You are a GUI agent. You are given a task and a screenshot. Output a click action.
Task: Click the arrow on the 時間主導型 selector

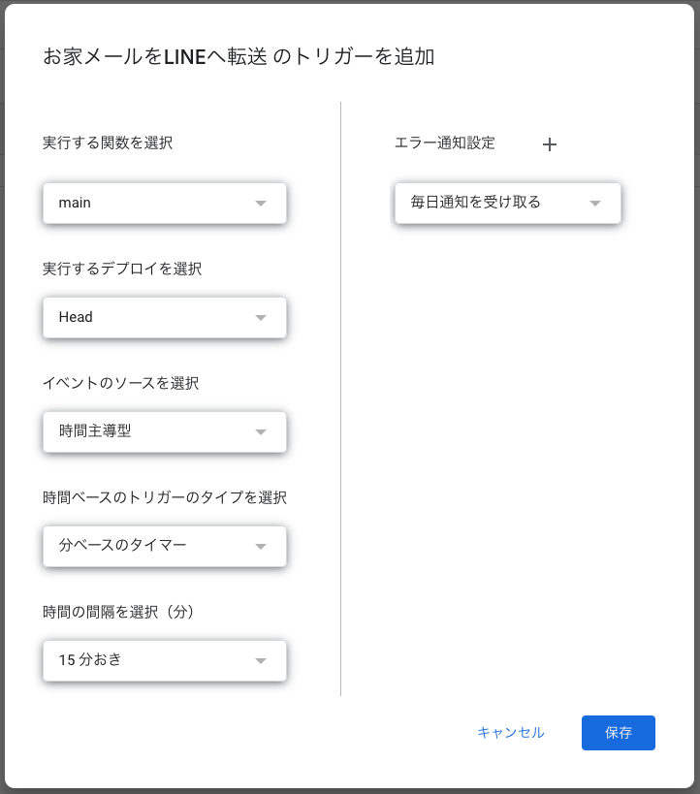261,431
